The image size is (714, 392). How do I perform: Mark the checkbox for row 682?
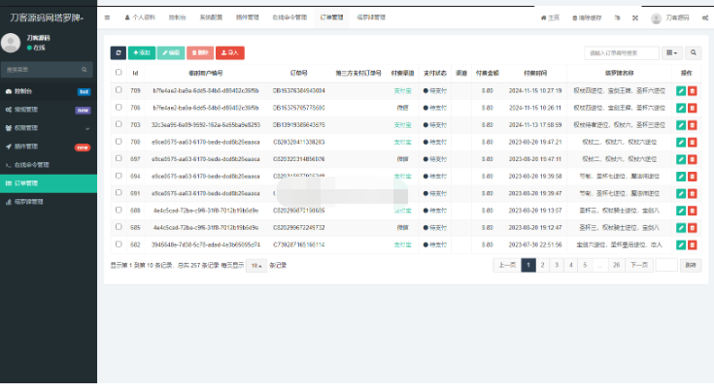(x=119, y=245)
